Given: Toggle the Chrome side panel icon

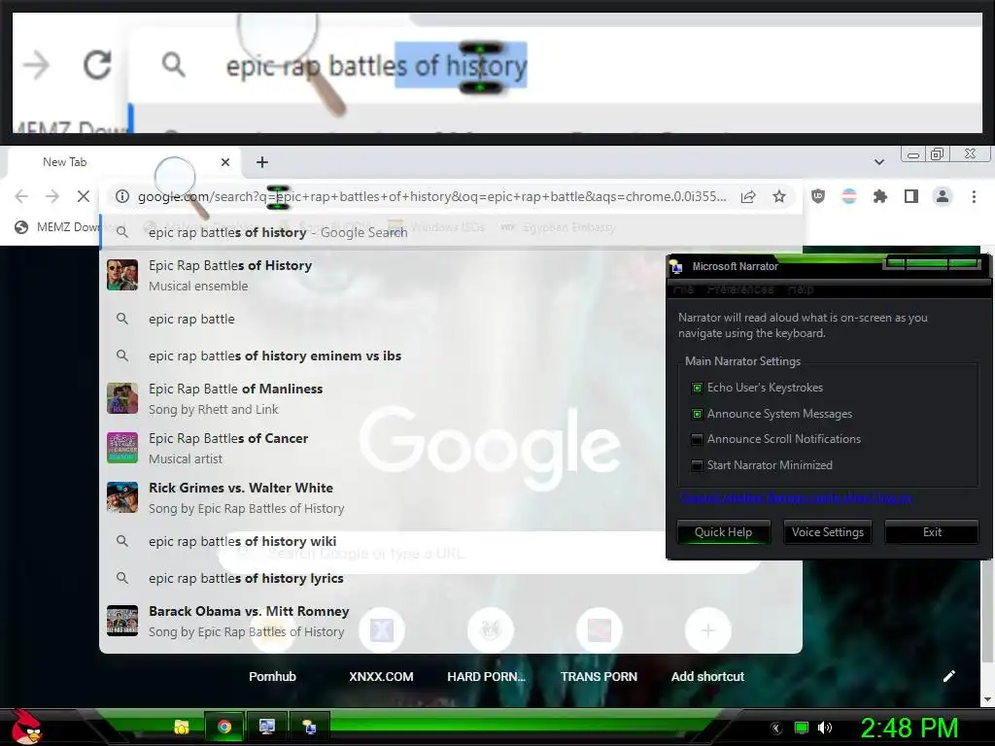Looking at the screenshot, I should coord(911,196).
